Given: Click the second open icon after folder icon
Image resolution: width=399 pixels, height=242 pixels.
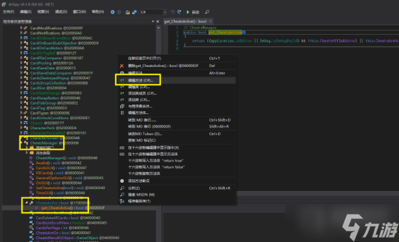Looking at the screenshot, I should pyautogui.click(x=134, y=12).
